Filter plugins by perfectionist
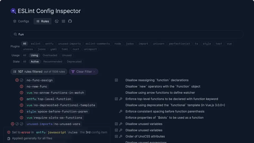The height and width of the screenshot is (143, 254). pyautogui.click(x=179, y=44)
